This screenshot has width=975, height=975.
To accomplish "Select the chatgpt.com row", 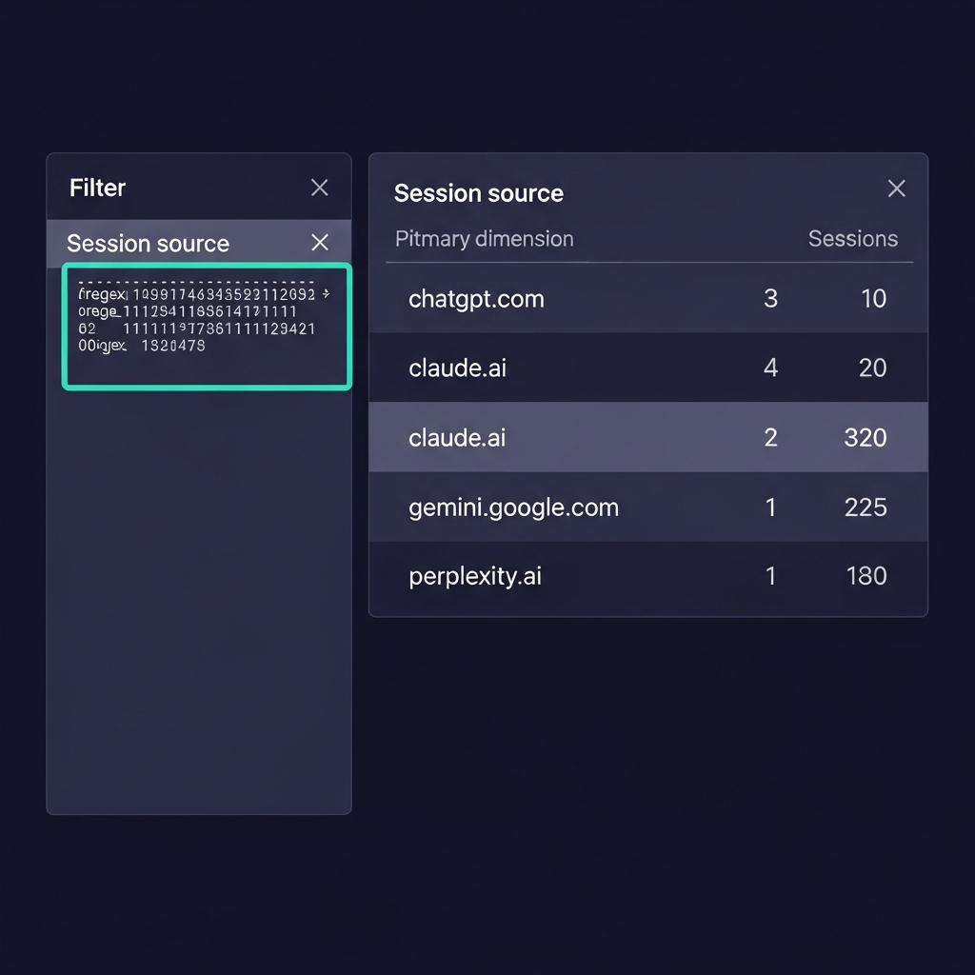I will 647,298.
